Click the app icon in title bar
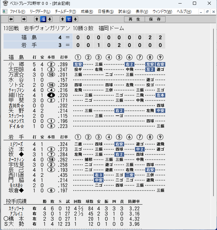The height and width of the screenshot is (230, 217). (5, 3)
